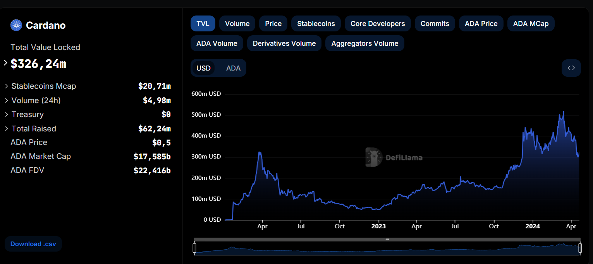Expand the Treasury row
This screenshot has width=593, height=264.
click(7, 114)
